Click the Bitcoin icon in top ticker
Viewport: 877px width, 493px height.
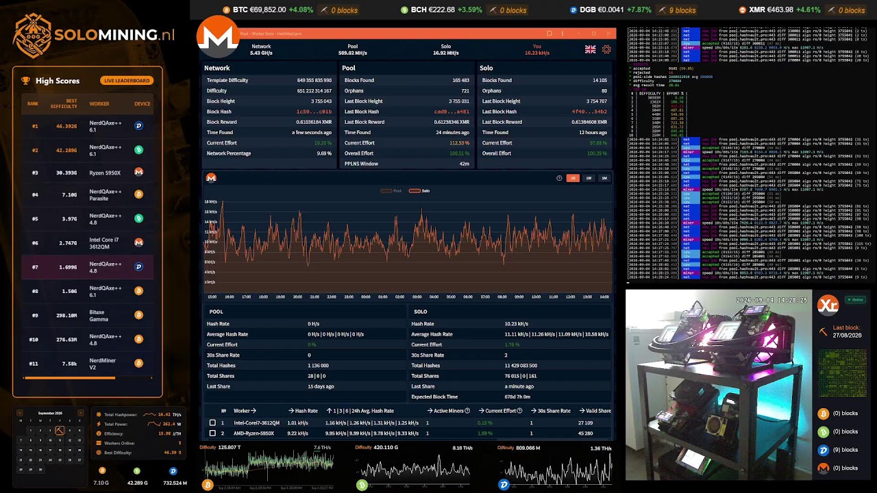pos(227,10)
